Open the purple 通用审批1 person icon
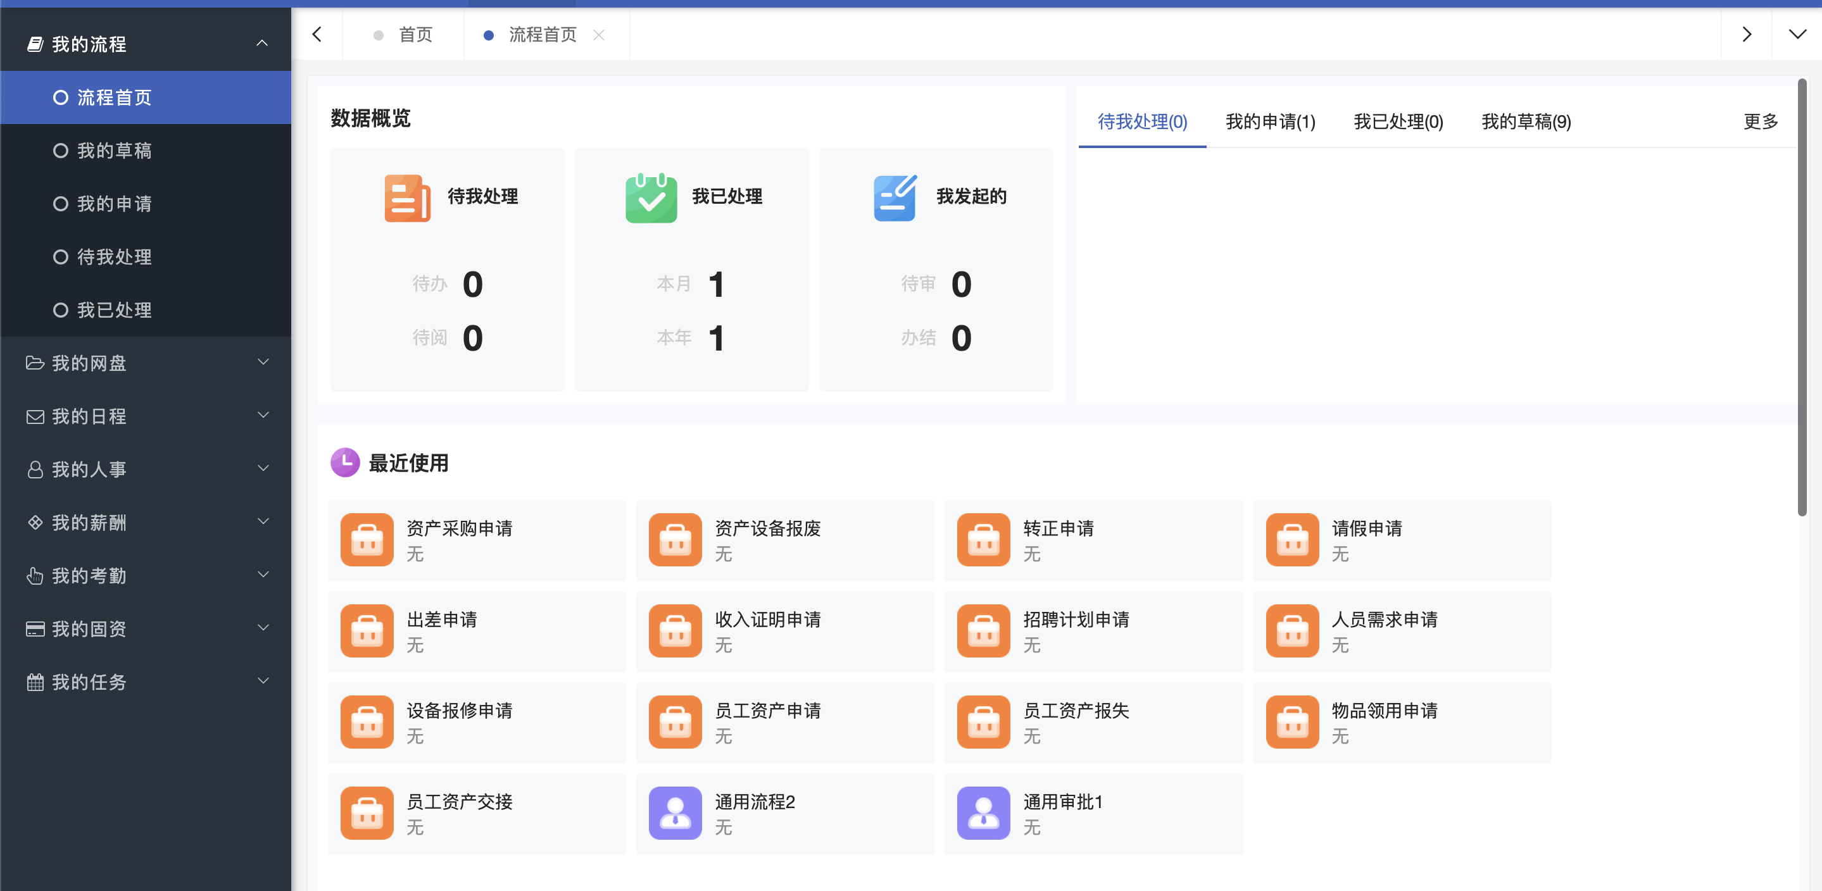 (984, 813)
